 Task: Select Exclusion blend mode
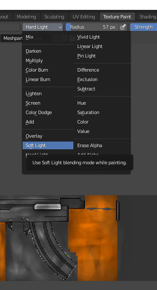[x=102, y=79]
